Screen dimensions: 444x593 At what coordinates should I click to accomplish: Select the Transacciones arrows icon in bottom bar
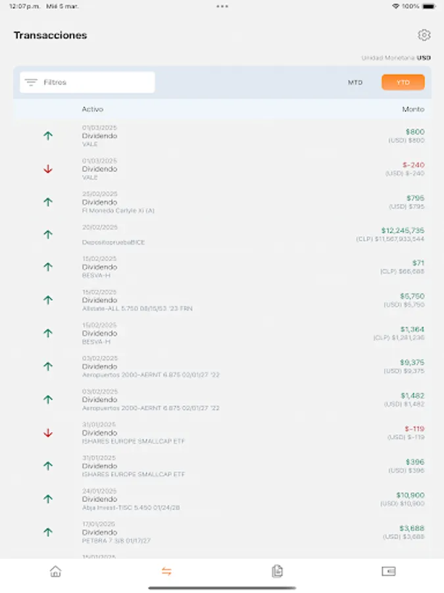click(x=166, y=572)
